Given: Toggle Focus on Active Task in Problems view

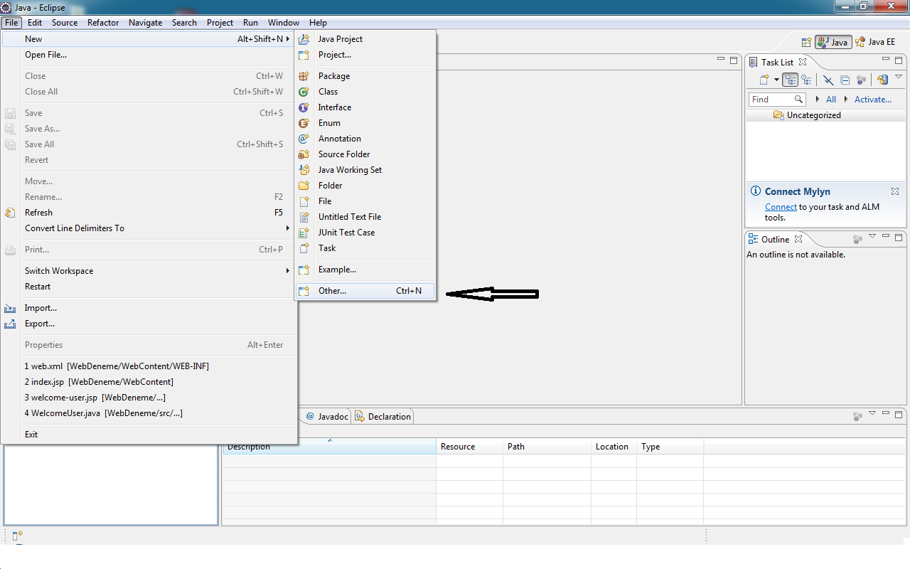Looking at the screenshot, I should (x=857, y=415).
